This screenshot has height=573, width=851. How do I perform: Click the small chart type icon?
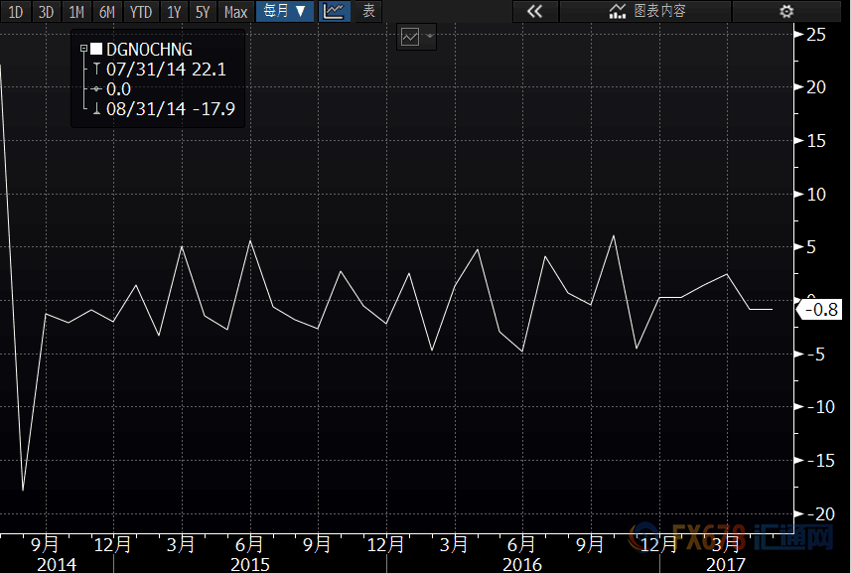point(410,37)
